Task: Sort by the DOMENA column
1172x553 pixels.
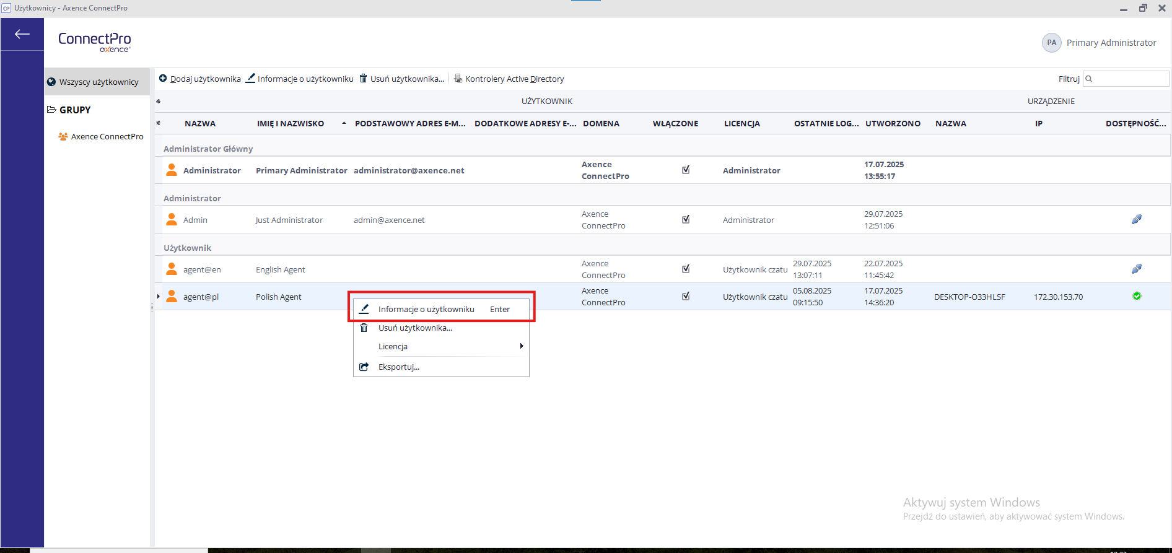Action: tap(601, 123)
